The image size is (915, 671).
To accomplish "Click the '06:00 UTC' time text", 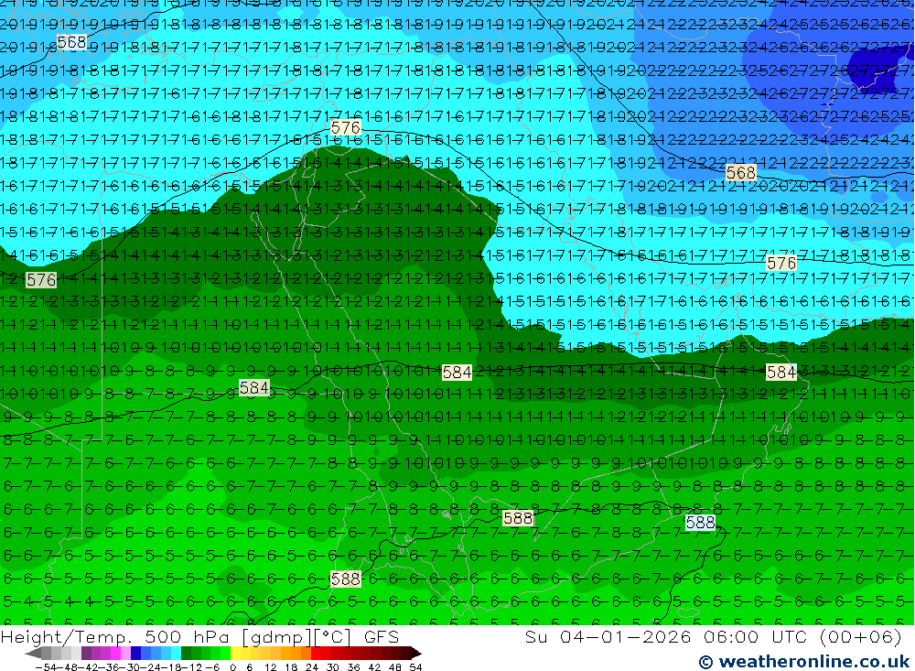I will tap(756, 636).
